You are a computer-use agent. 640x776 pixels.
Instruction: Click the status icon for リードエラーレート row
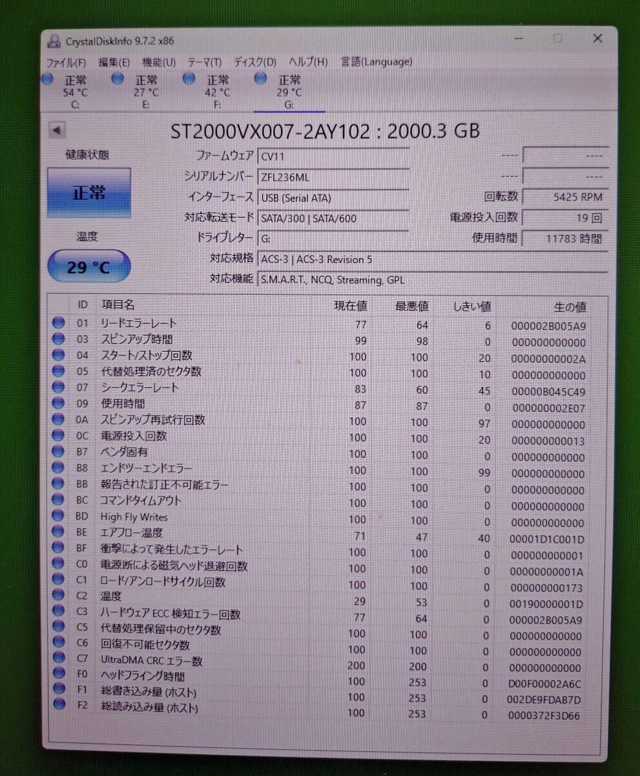coord(58,322)
